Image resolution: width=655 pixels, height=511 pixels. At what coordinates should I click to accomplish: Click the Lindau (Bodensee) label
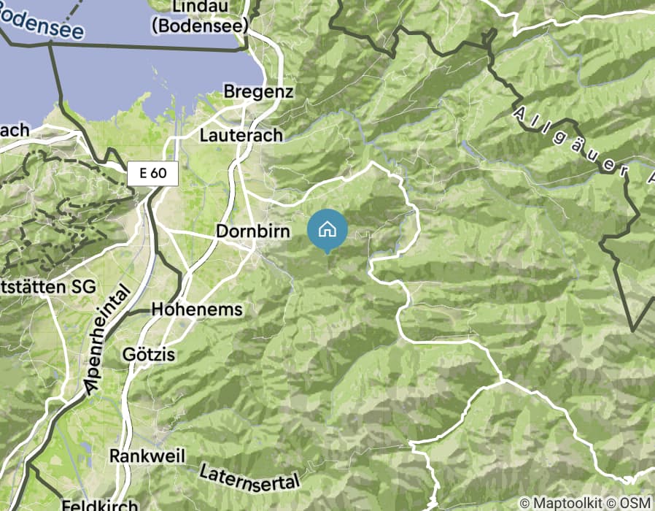(200, 17)
